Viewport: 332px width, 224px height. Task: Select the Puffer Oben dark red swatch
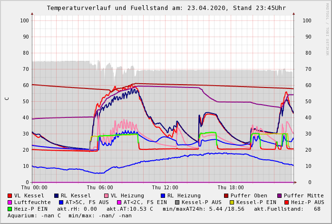[x=226, y=195]
